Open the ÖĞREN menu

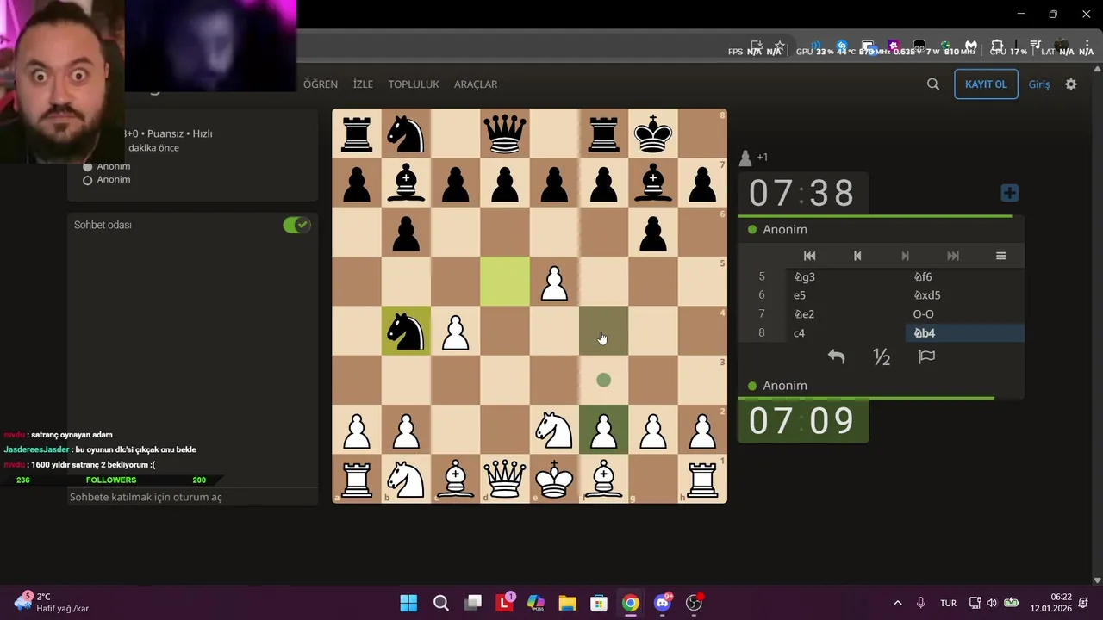coord(321,84)
